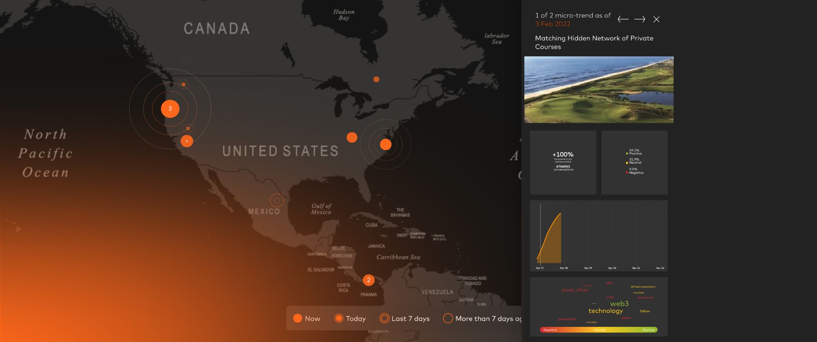Screen dimensions: 817x342
Task: Select the map cluster marker labeled 6
Action: (x=187, y=141)
